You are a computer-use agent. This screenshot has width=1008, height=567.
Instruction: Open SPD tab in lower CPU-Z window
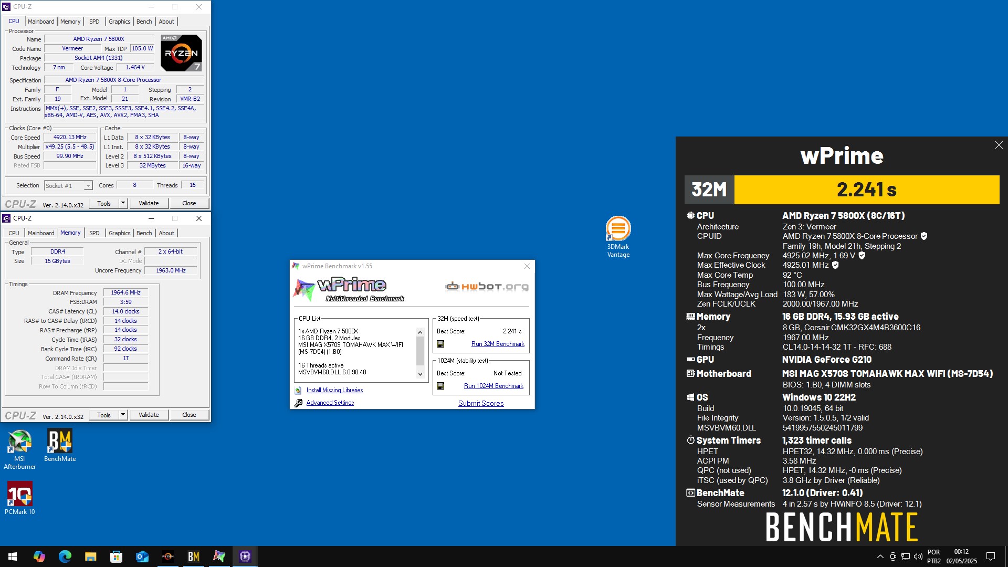pos(94,233)
